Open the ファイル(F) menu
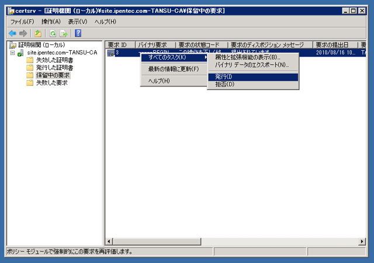 coord(22,22)
